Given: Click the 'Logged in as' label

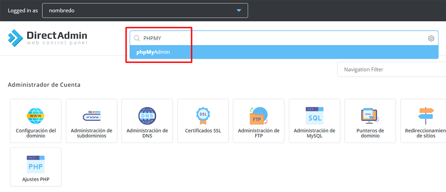Looking at the screenshot, I should (x=23, y=11).
